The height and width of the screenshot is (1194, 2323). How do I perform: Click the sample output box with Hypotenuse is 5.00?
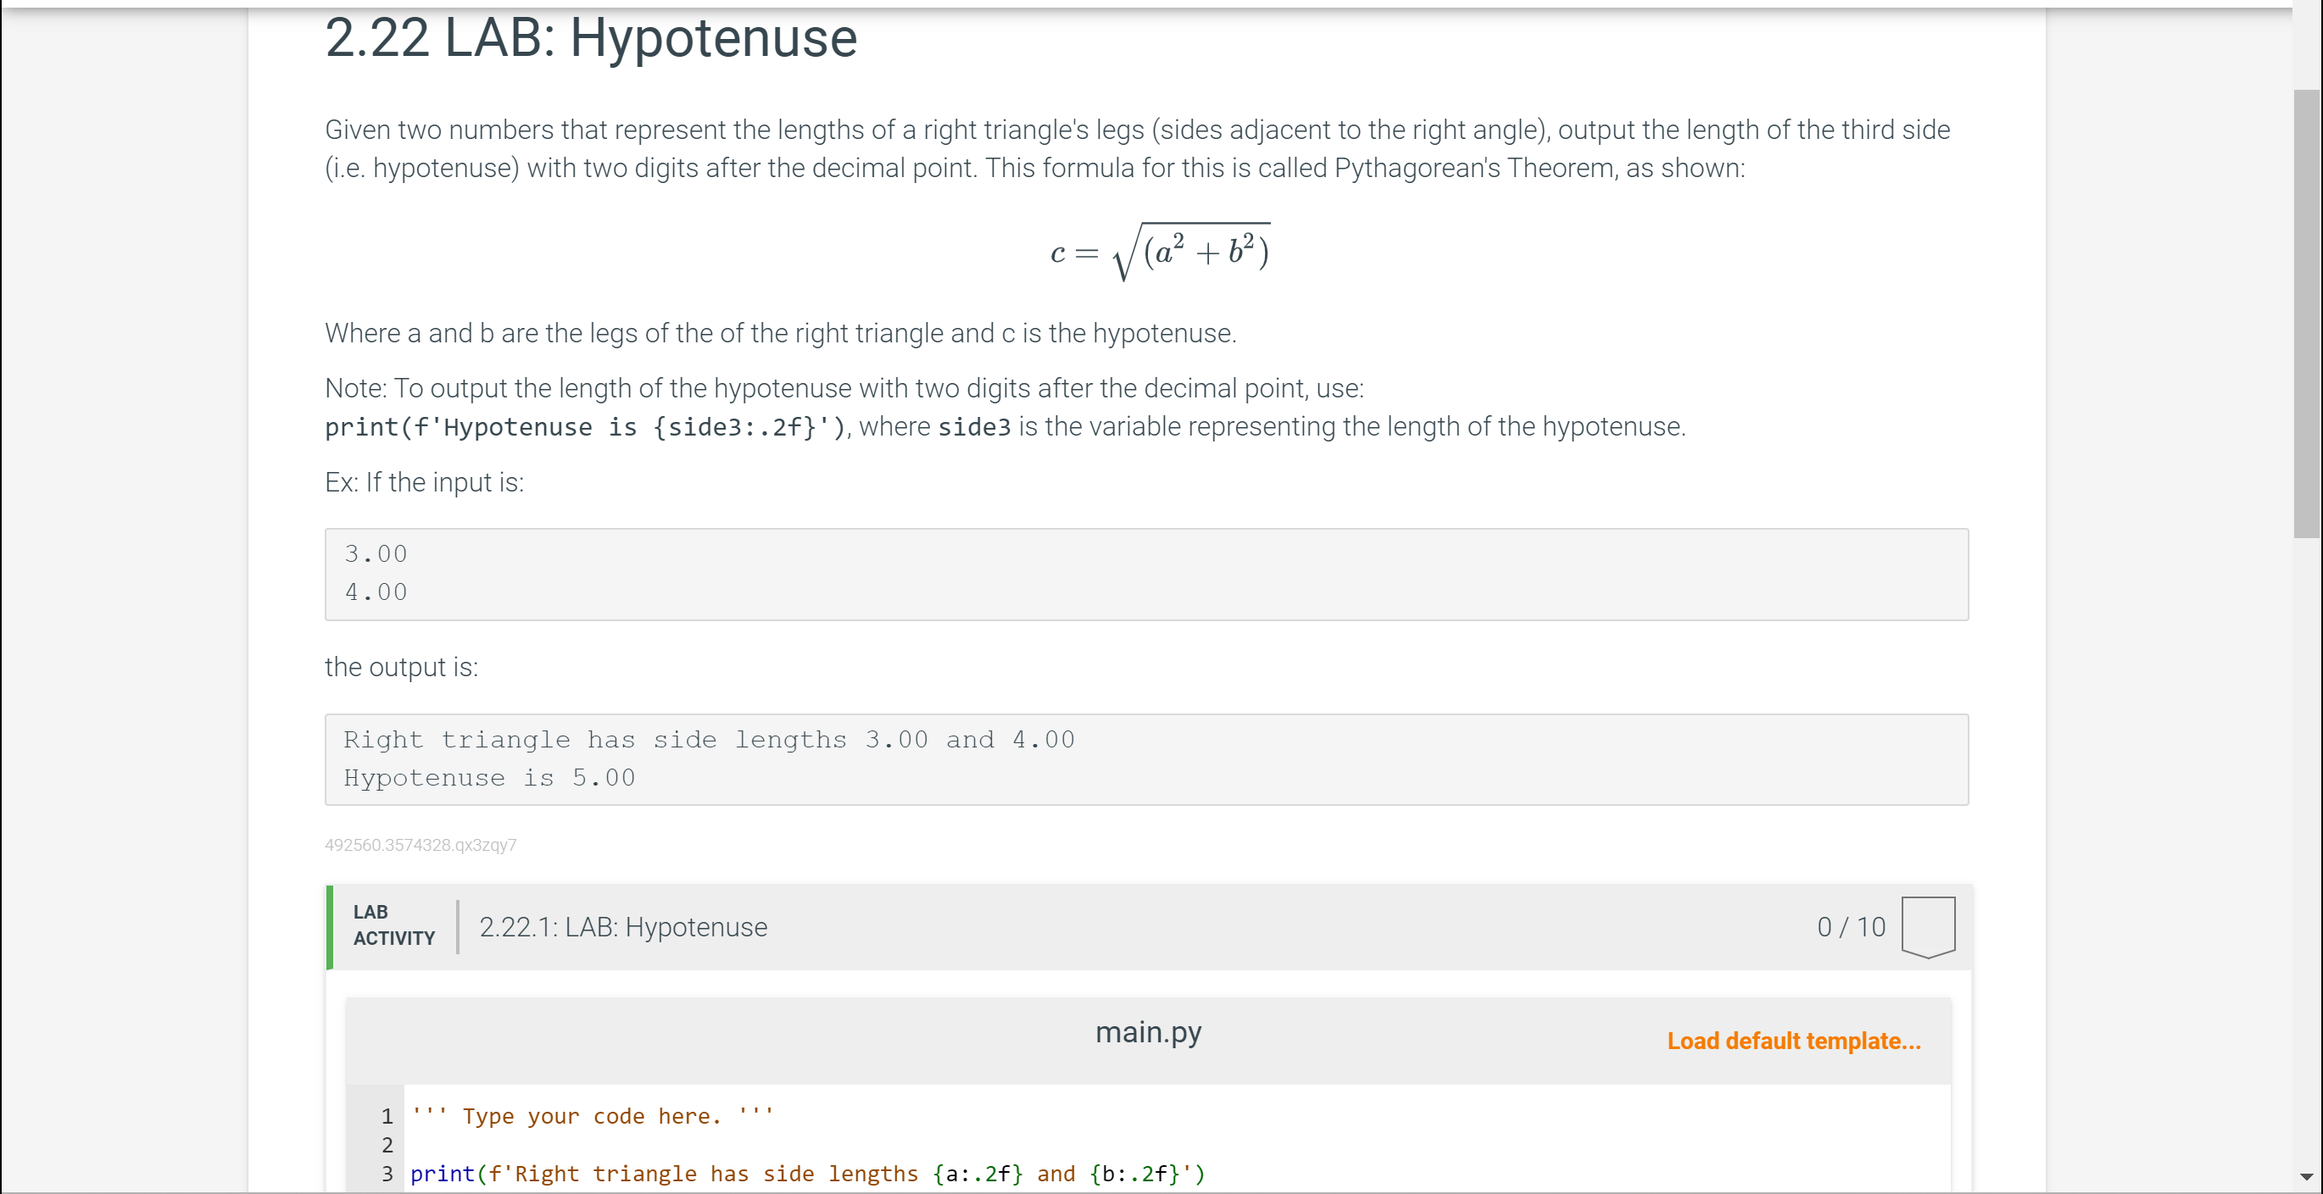click(x=1145, y=758)
